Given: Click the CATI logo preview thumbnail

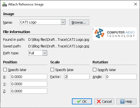Looking at the screenshot, I should (x=115, y=34).
